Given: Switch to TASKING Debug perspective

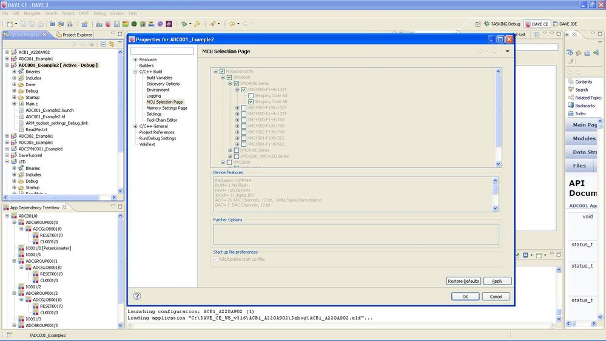Looking at the screenshot, I should 502,24.
